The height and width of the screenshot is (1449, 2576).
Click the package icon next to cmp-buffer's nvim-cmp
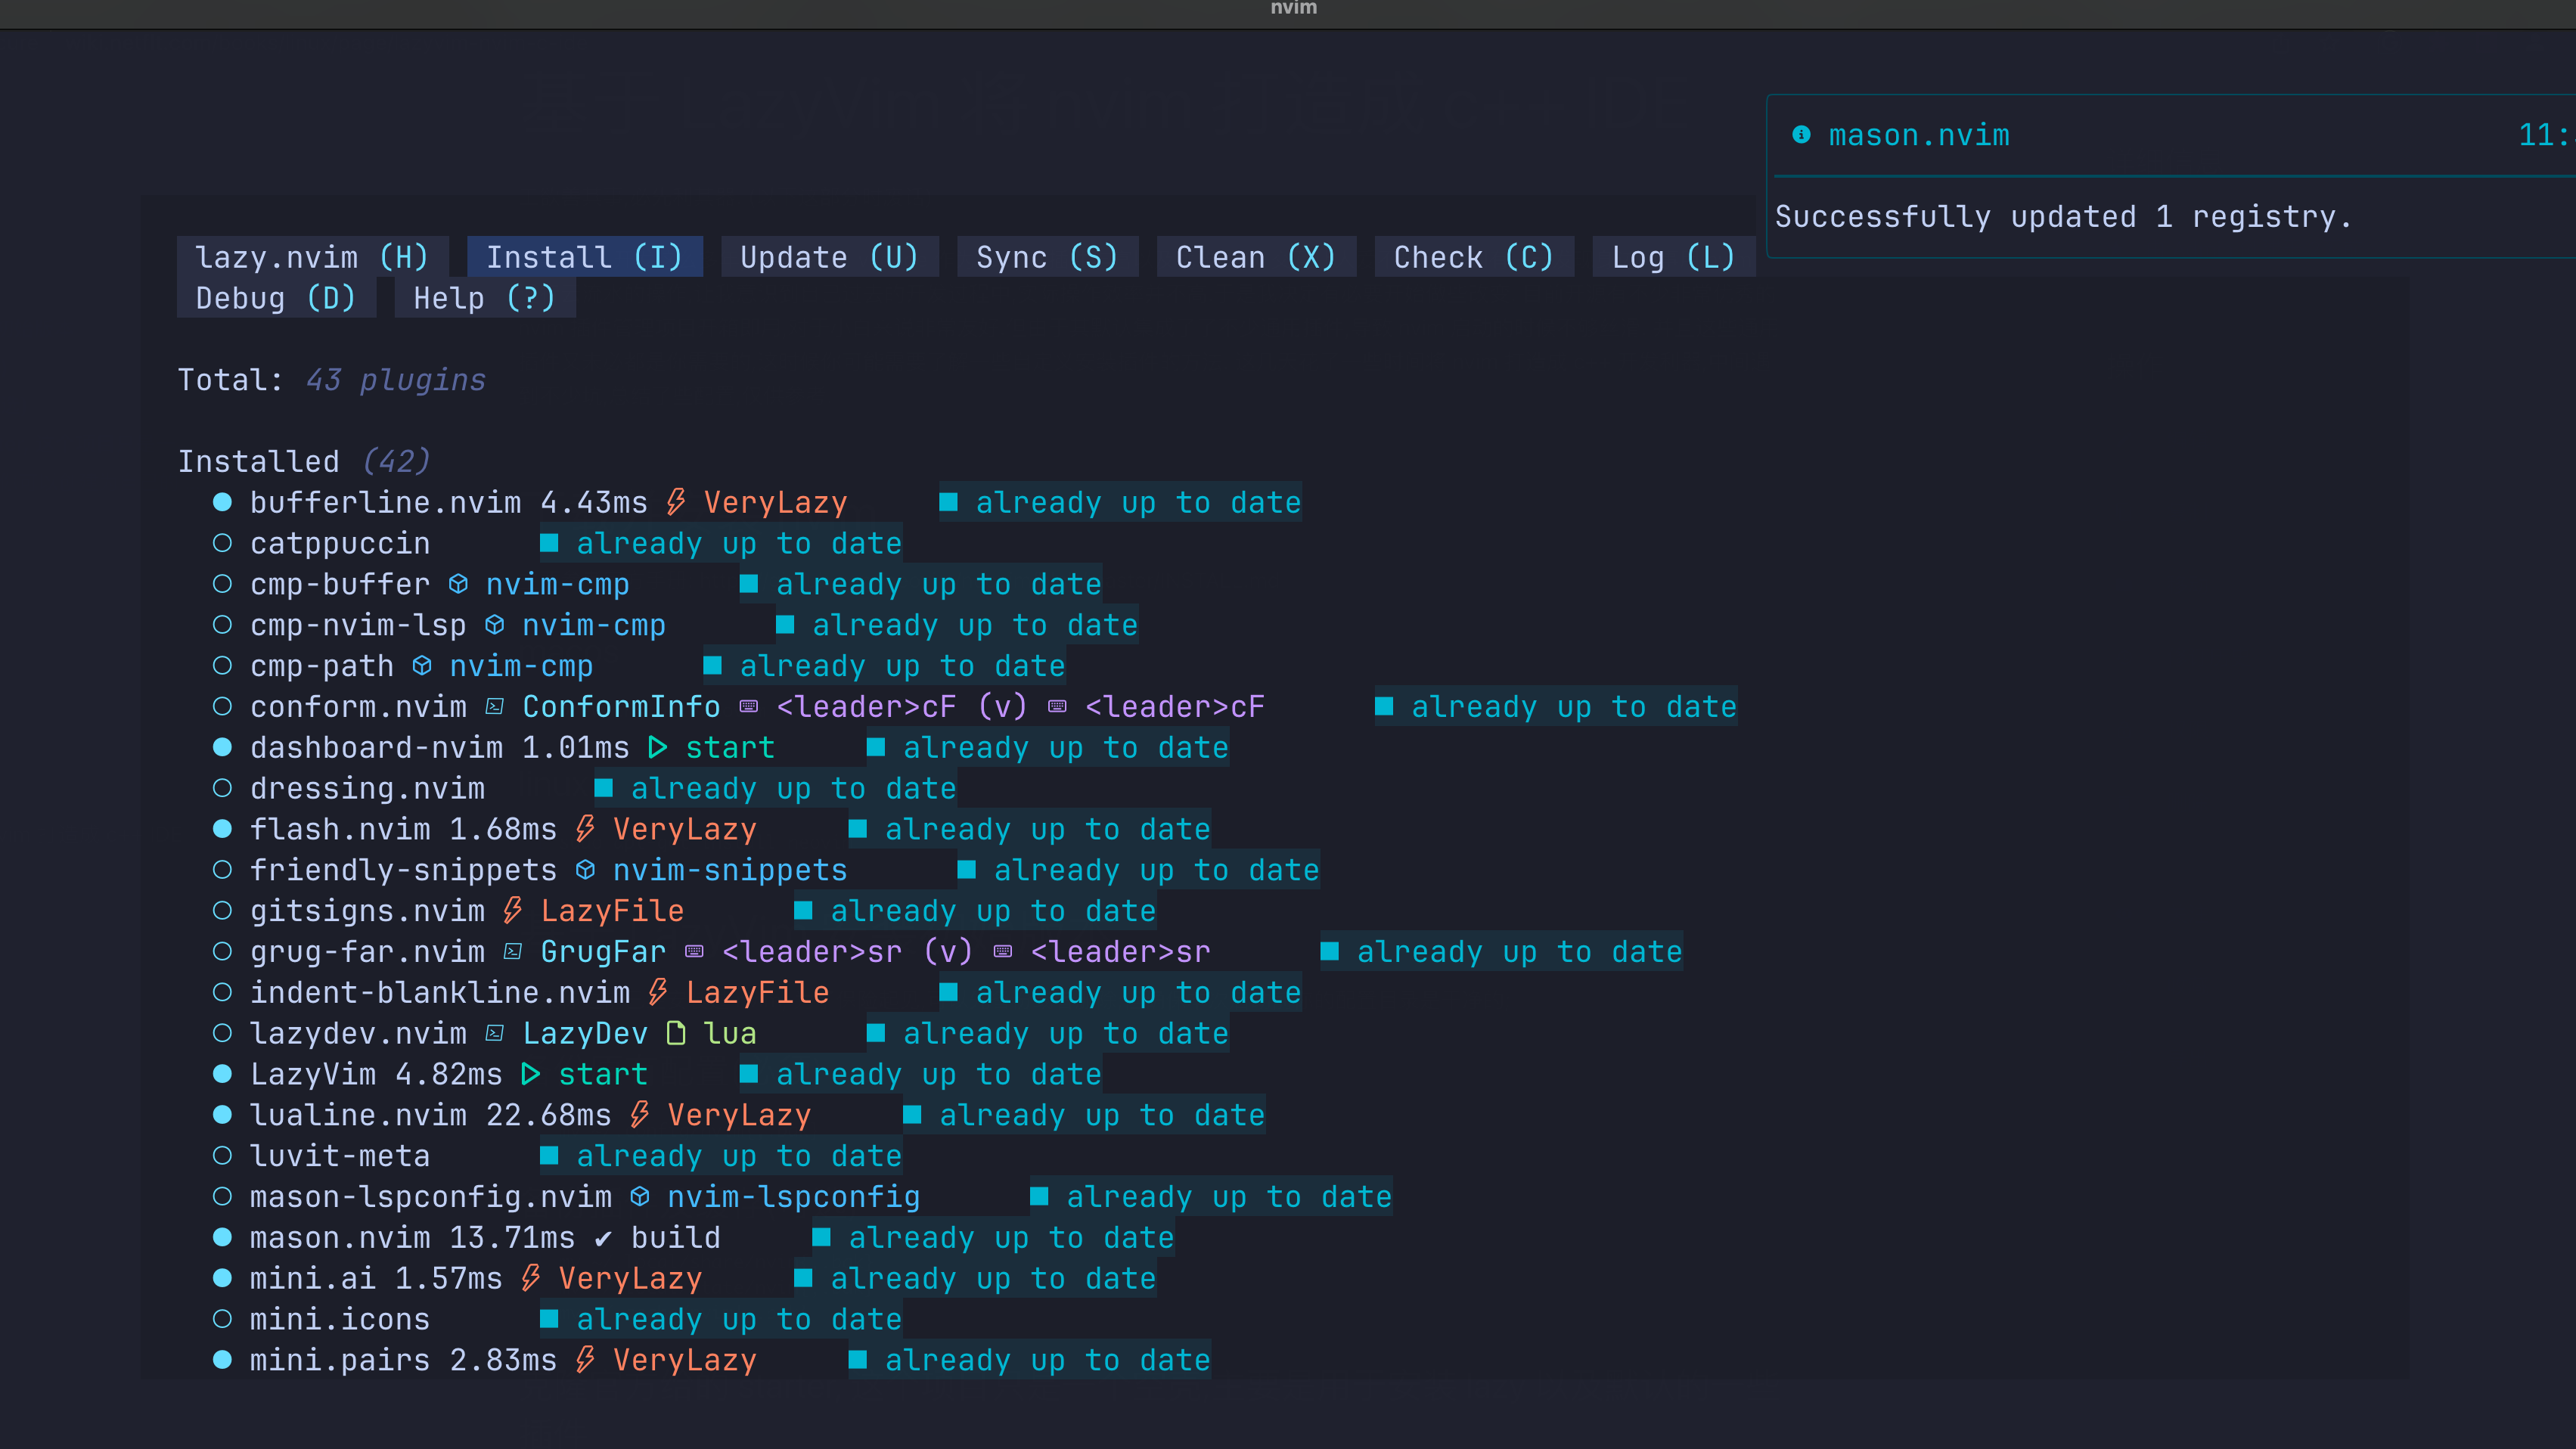click(458, 584)
